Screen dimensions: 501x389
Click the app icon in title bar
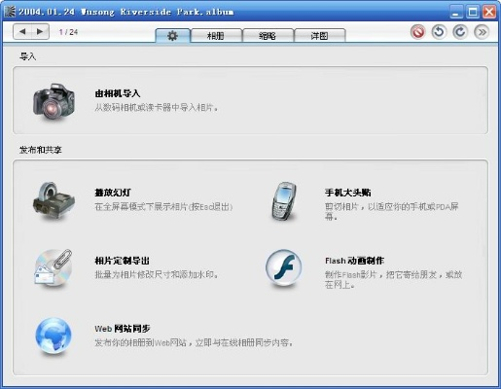pyautogui.click(x=10, y=12)
